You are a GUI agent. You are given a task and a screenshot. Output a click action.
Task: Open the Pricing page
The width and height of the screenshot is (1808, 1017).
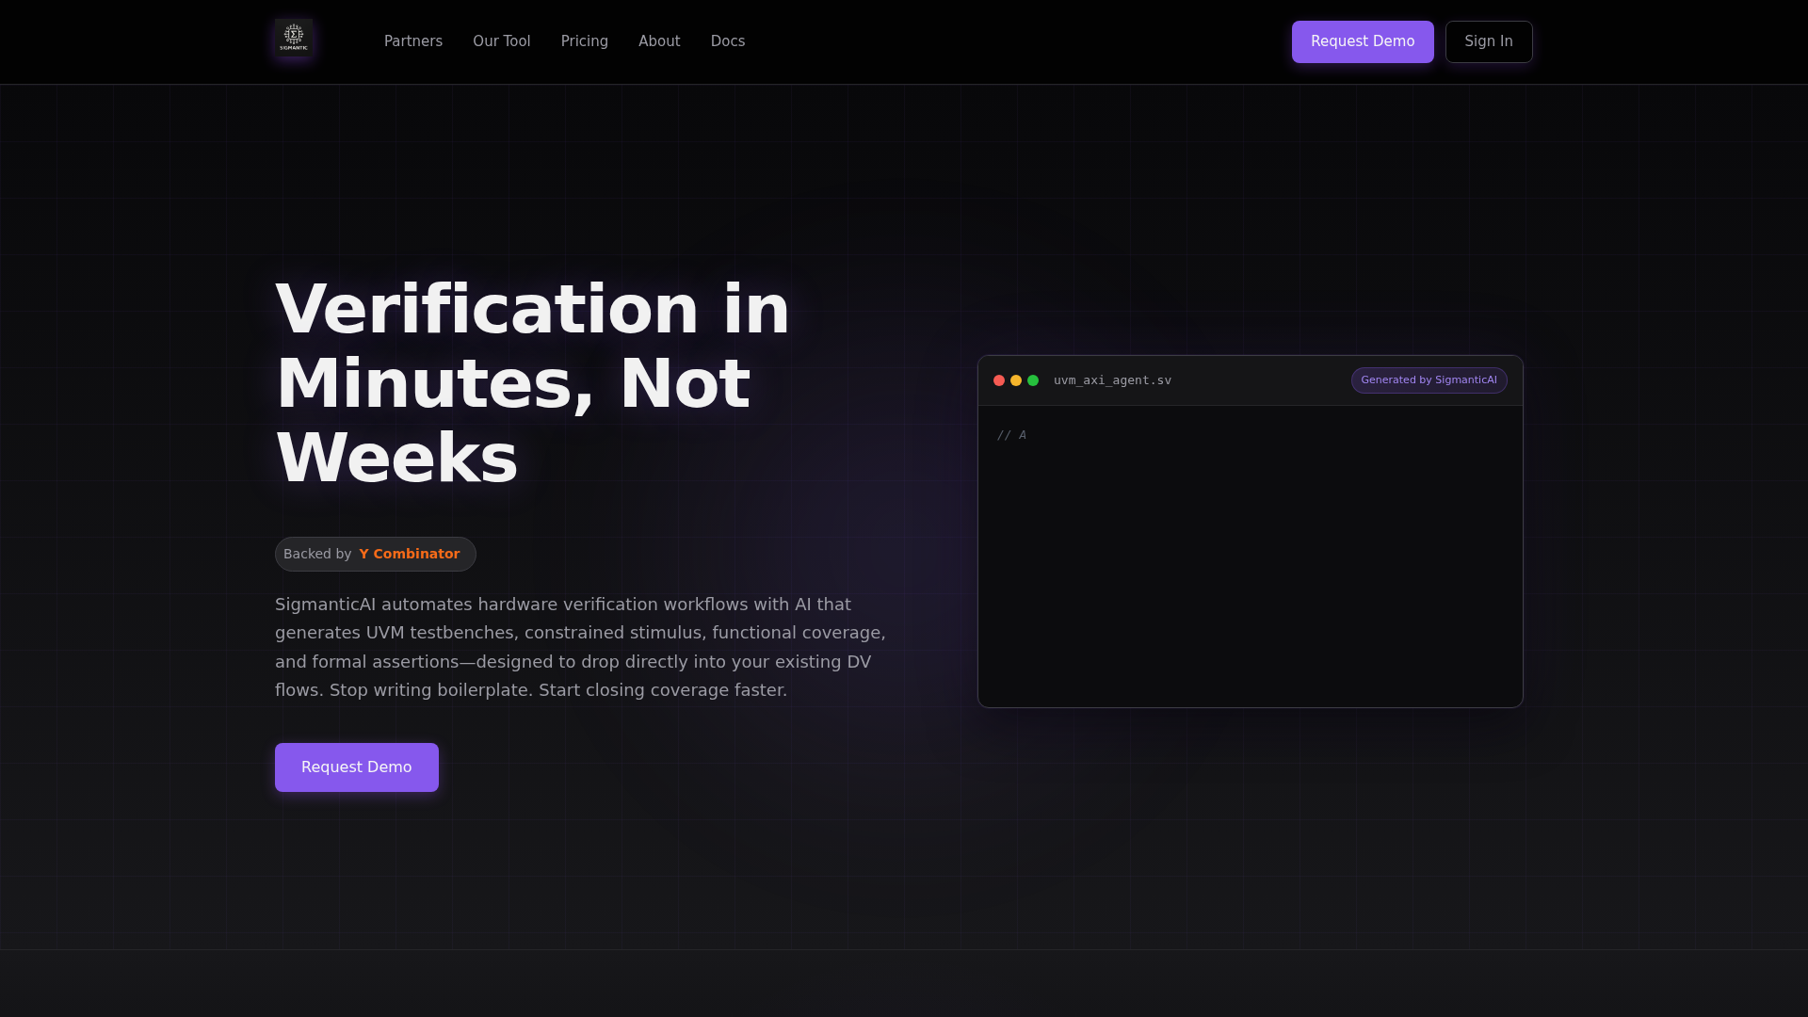[x=584, y=41]
